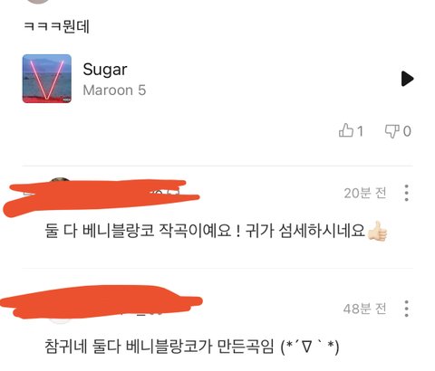Like the post with thumbs-up icon
435x371 pixels.
pos(346,130)
